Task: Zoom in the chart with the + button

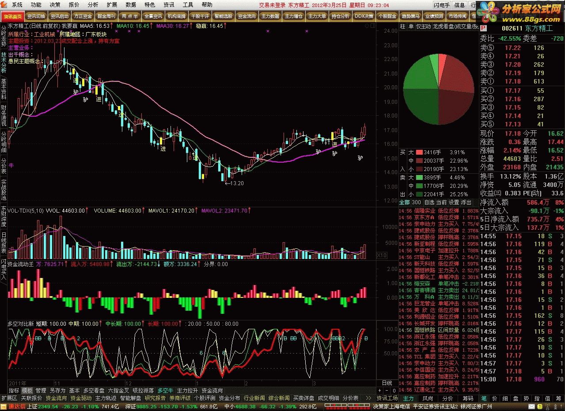Action: pos(379,391)
